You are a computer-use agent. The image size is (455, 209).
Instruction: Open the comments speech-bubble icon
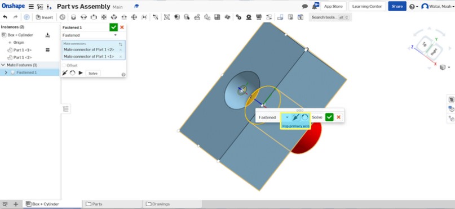[304, 6]
